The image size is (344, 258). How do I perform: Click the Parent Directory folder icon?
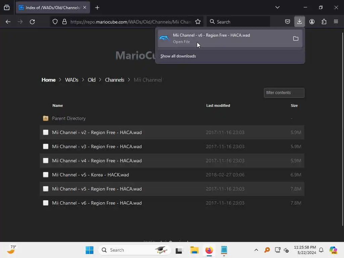(x=46, y=119)
